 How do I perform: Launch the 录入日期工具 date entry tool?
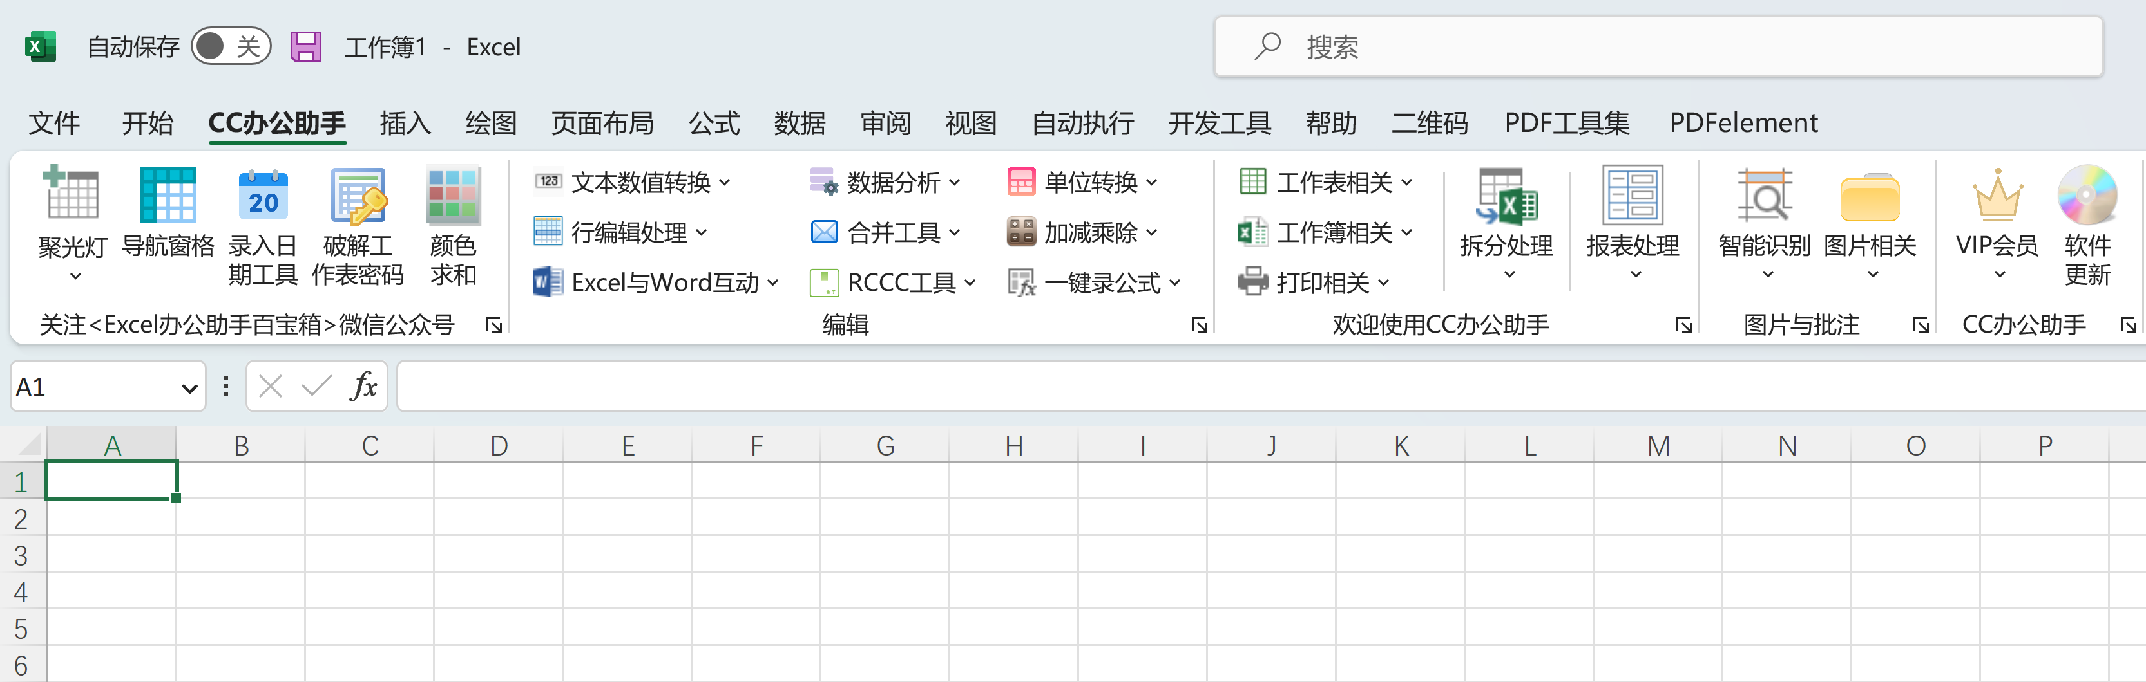click(x=263, y=226)
